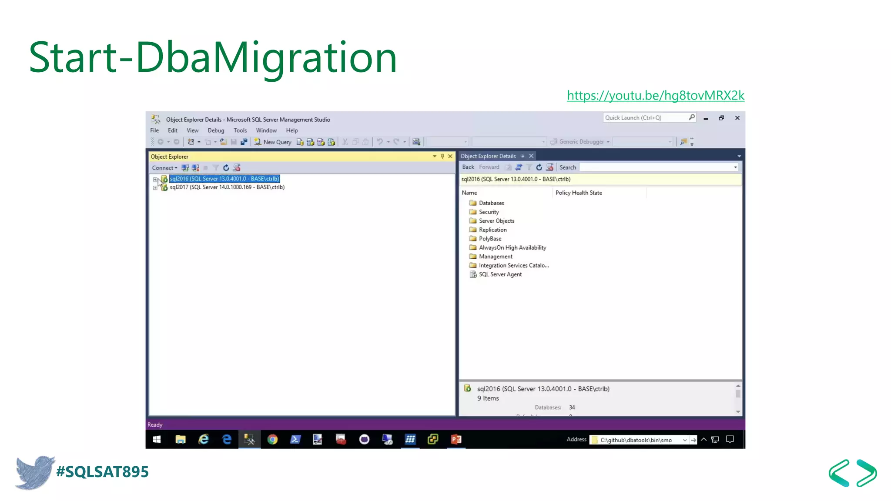The image size is (891, 501).
Task: Open the Edit menu
Action: coord(173,130)
